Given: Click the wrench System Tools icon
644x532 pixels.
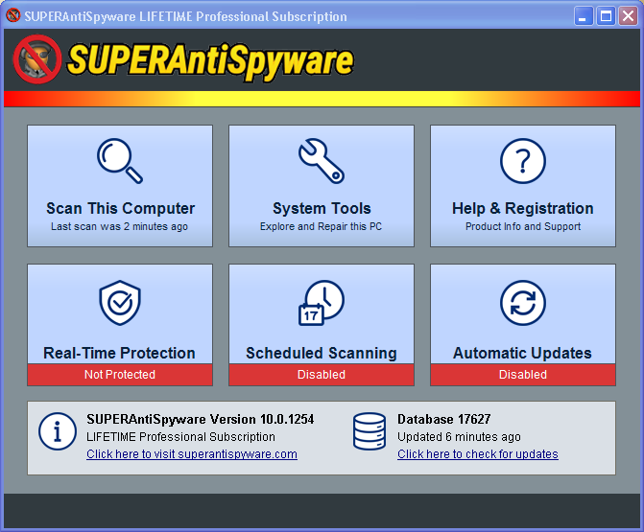Looking at the screenshot, I should tap(322, 161).
